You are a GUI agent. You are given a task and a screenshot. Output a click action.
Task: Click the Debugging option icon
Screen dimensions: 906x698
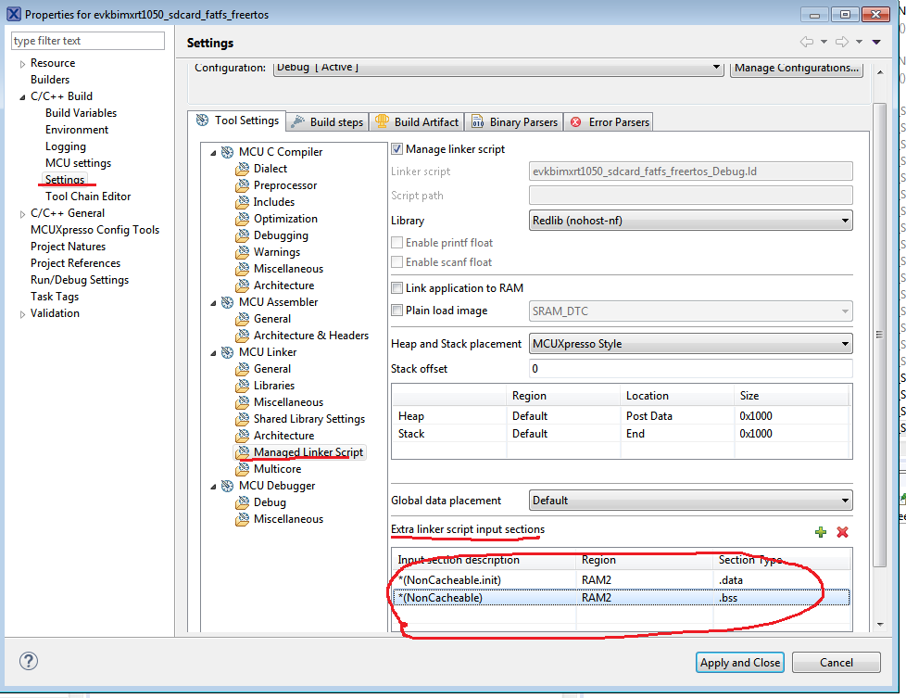pos(243,236)
